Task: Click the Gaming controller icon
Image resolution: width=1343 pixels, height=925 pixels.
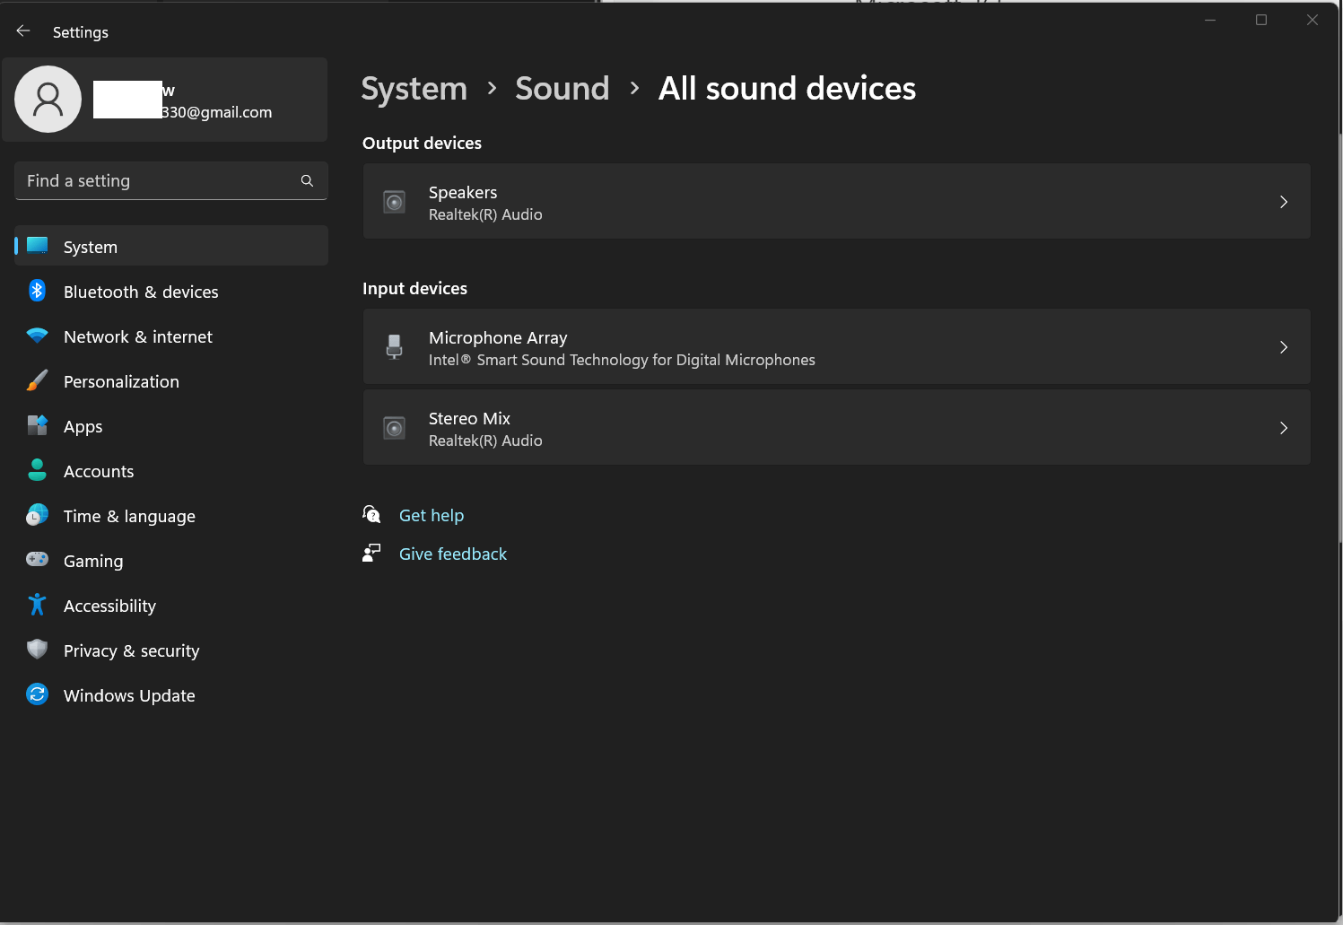Action: point(37,560)
